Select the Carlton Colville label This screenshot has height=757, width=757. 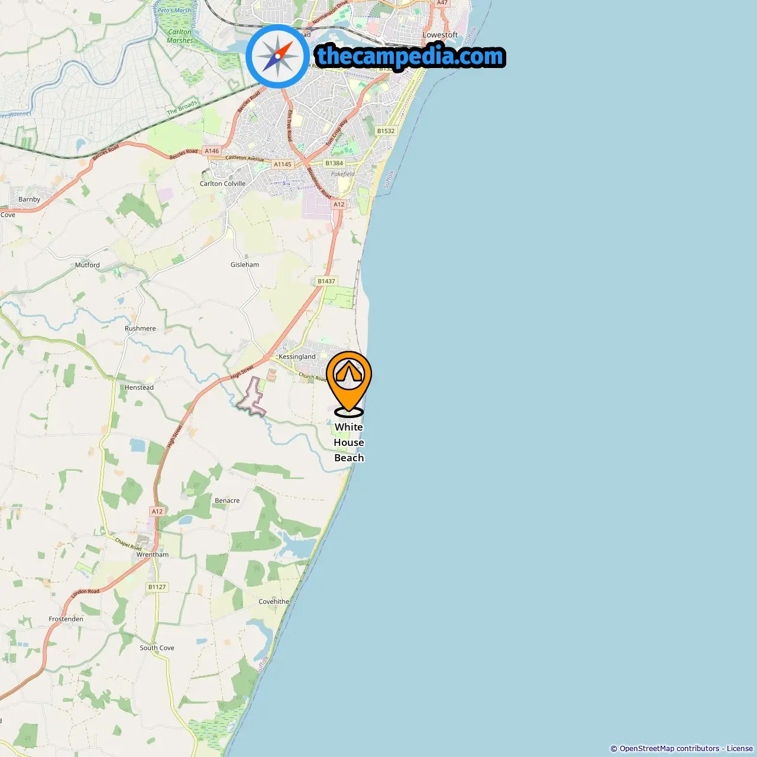(x=222, y=183)
